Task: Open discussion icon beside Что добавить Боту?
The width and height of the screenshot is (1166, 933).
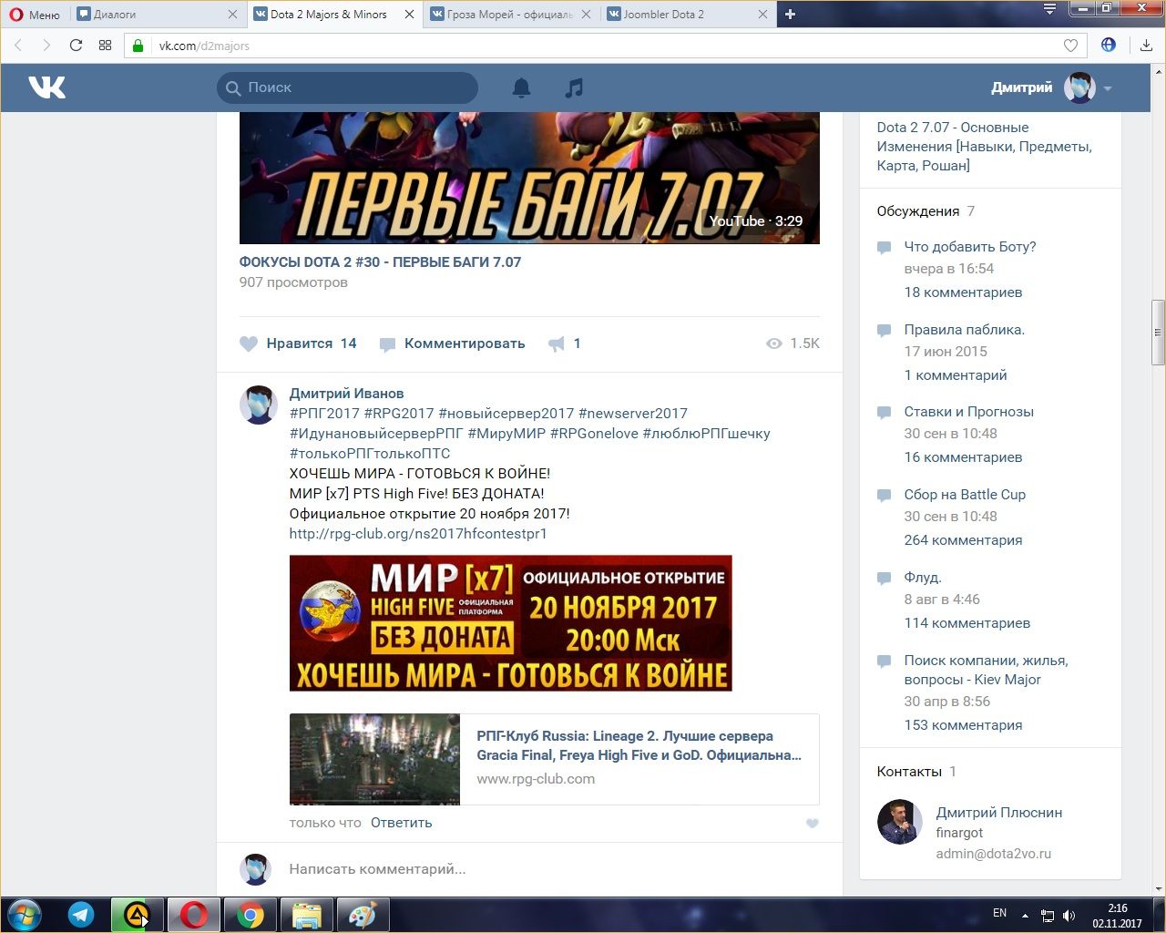Action: click(x=884, y=248)
